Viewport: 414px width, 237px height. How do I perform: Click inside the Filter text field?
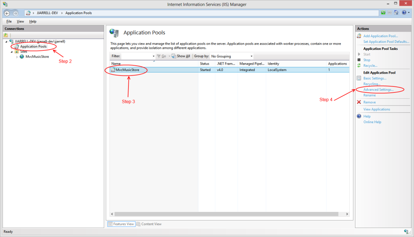pos(136,56)
